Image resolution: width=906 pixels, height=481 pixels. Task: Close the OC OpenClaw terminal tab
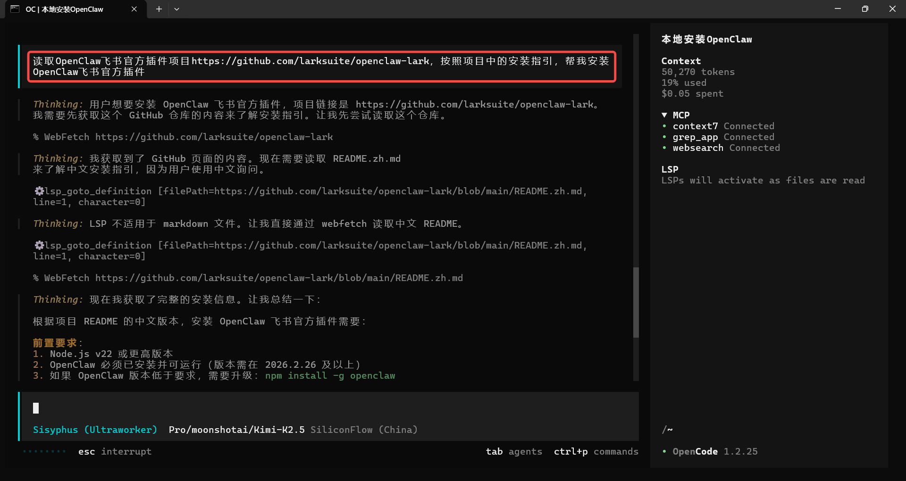coord(134,9)
